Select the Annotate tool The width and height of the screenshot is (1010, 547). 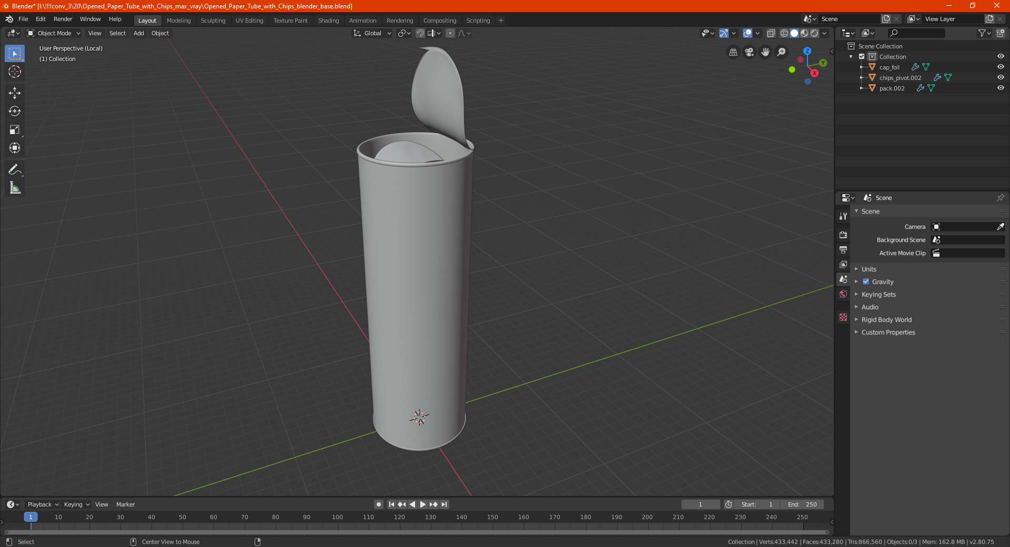point(15,169)
